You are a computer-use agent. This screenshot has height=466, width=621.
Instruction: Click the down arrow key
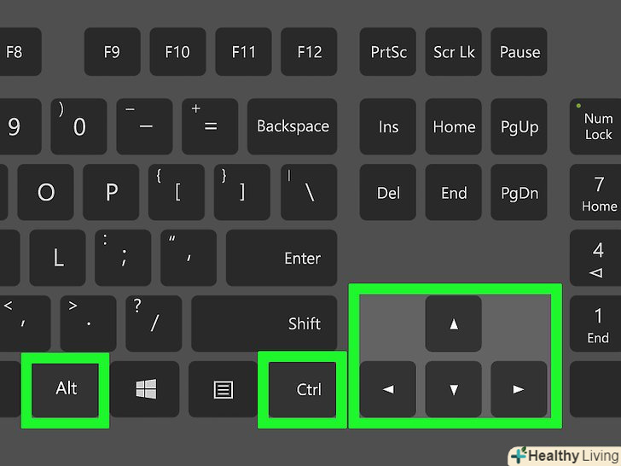(x=454, y=388)
